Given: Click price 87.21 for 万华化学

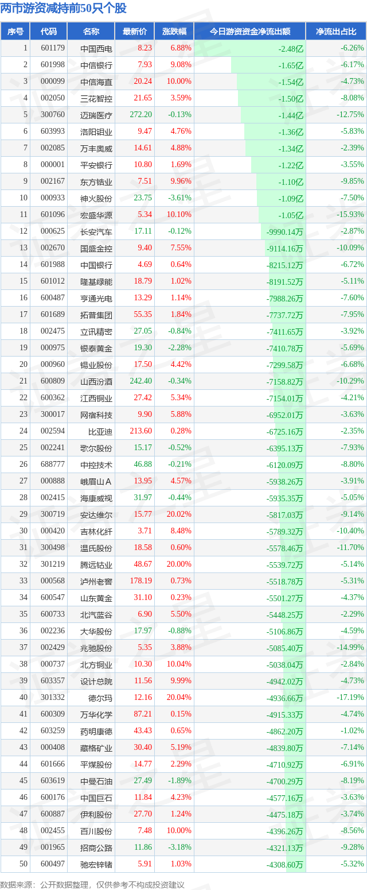Looking at the screenshot, I should (x=143, y=714).
